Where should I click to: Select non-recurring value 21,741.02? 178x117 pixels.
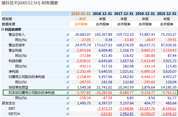[104, 87]
